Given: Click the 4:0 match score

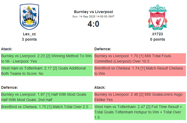Looking at the screenshot, I should click(x=93, y=24).
